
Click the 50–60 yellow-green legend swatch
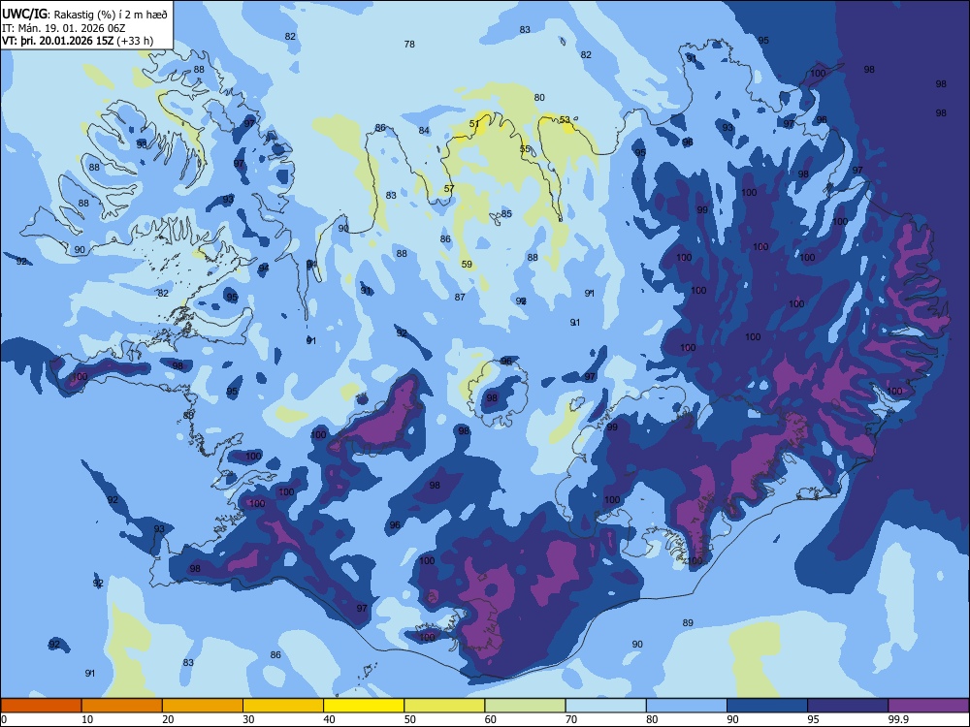tap(444, 706)
